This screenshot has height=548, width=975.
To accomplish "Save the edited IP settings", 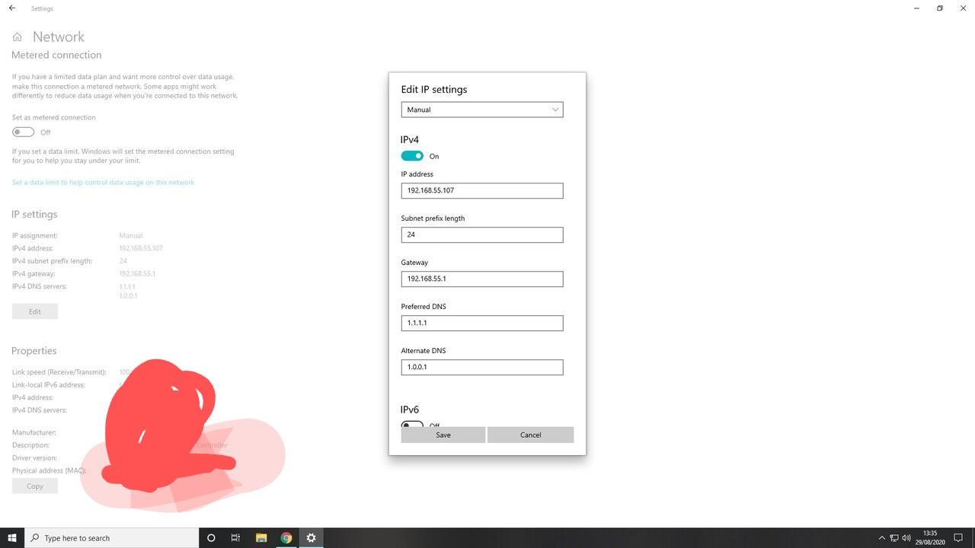I will [x=443, y=435].
